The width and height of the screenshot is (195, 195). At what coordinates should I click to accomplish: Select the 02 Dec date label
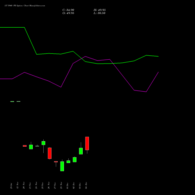click(x=74, y=186)
